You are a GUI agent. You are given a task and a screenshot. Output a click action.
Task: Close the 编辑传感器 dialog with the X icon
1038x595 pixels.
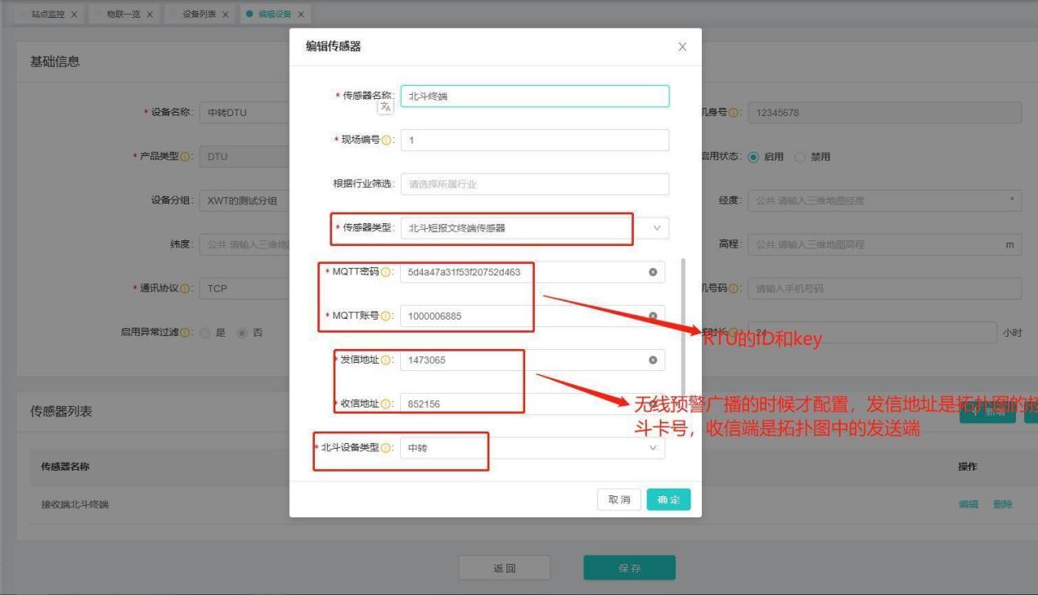click(x=682, y=47)
